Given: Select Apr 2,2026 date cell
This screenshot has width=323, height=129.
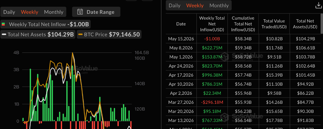Looking at the screenshot, I should 181,93.
